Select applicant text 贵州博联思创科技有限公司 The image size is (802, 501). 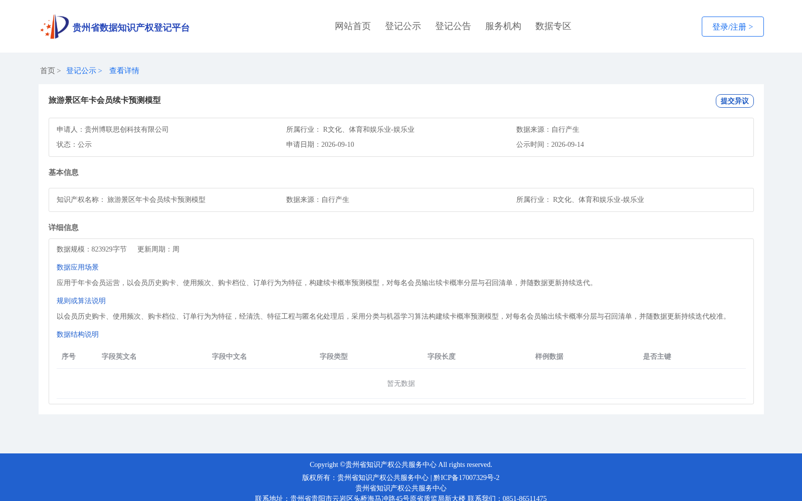127,129
